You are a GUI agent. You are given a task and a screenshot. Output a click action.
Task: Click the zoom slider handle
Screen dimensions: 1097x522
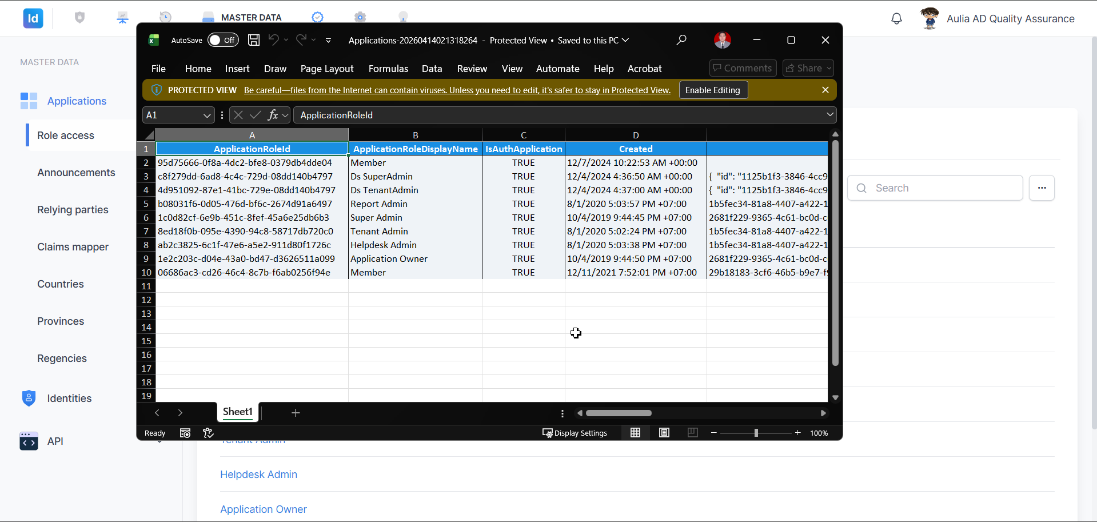coord(756,433)
